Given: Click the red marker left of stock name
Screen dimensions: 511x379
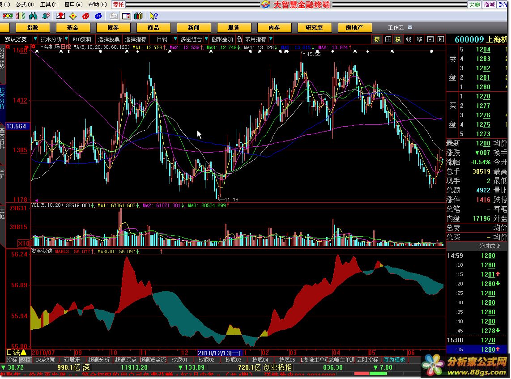Looking at the screenshot, I should pyautogui.click(x=33, y=47).
